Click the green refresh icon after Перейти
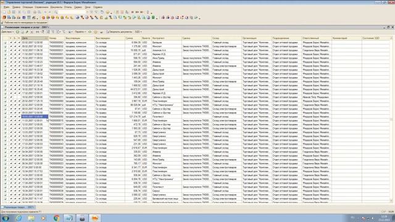Viewport: 395px width, 222px height. click(90, 32)
